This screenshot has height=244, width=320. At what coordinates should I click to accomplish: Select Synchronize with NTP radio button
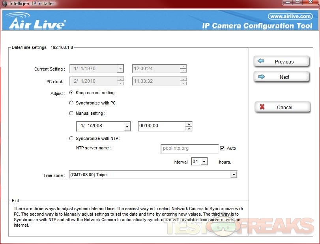tap(71, 138)
